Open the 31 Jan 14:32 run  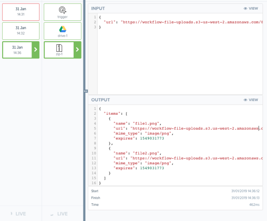tap(20, 31)
